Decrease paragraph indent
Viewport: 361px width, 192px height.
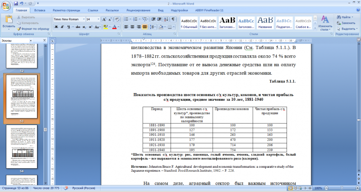(153, 19)
